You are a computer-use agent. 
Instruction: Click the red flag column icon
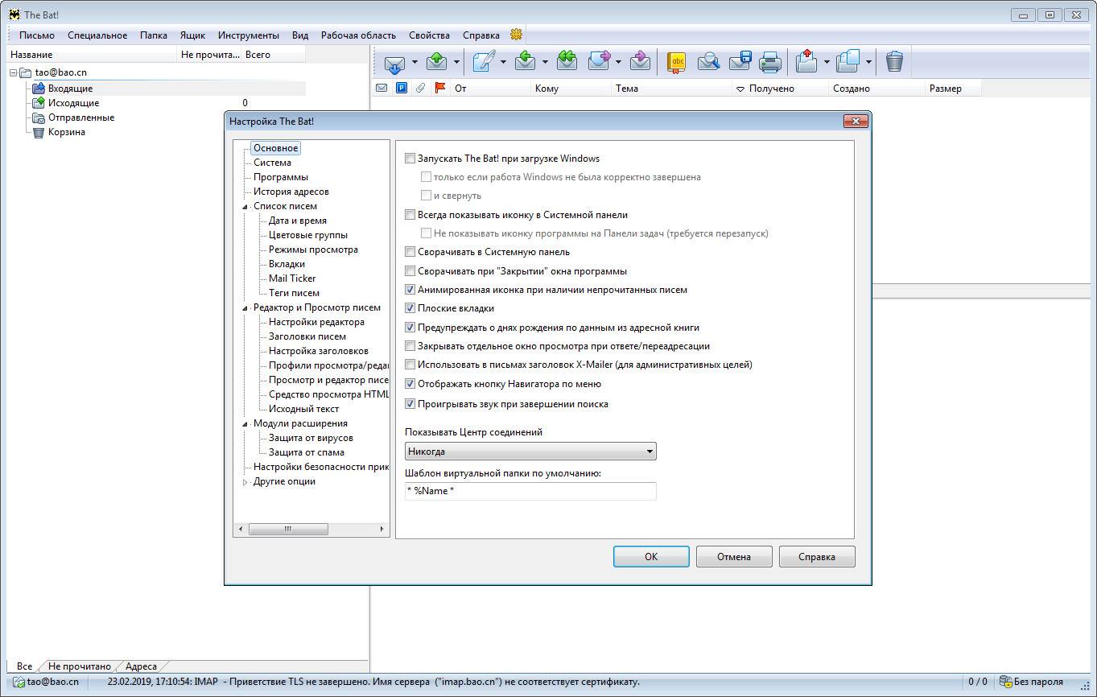click(x=439, y=89)
